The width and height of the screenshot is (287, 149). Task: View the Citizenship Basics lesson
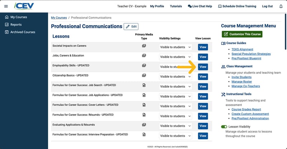pyautogui.click(x=203, y=76)
